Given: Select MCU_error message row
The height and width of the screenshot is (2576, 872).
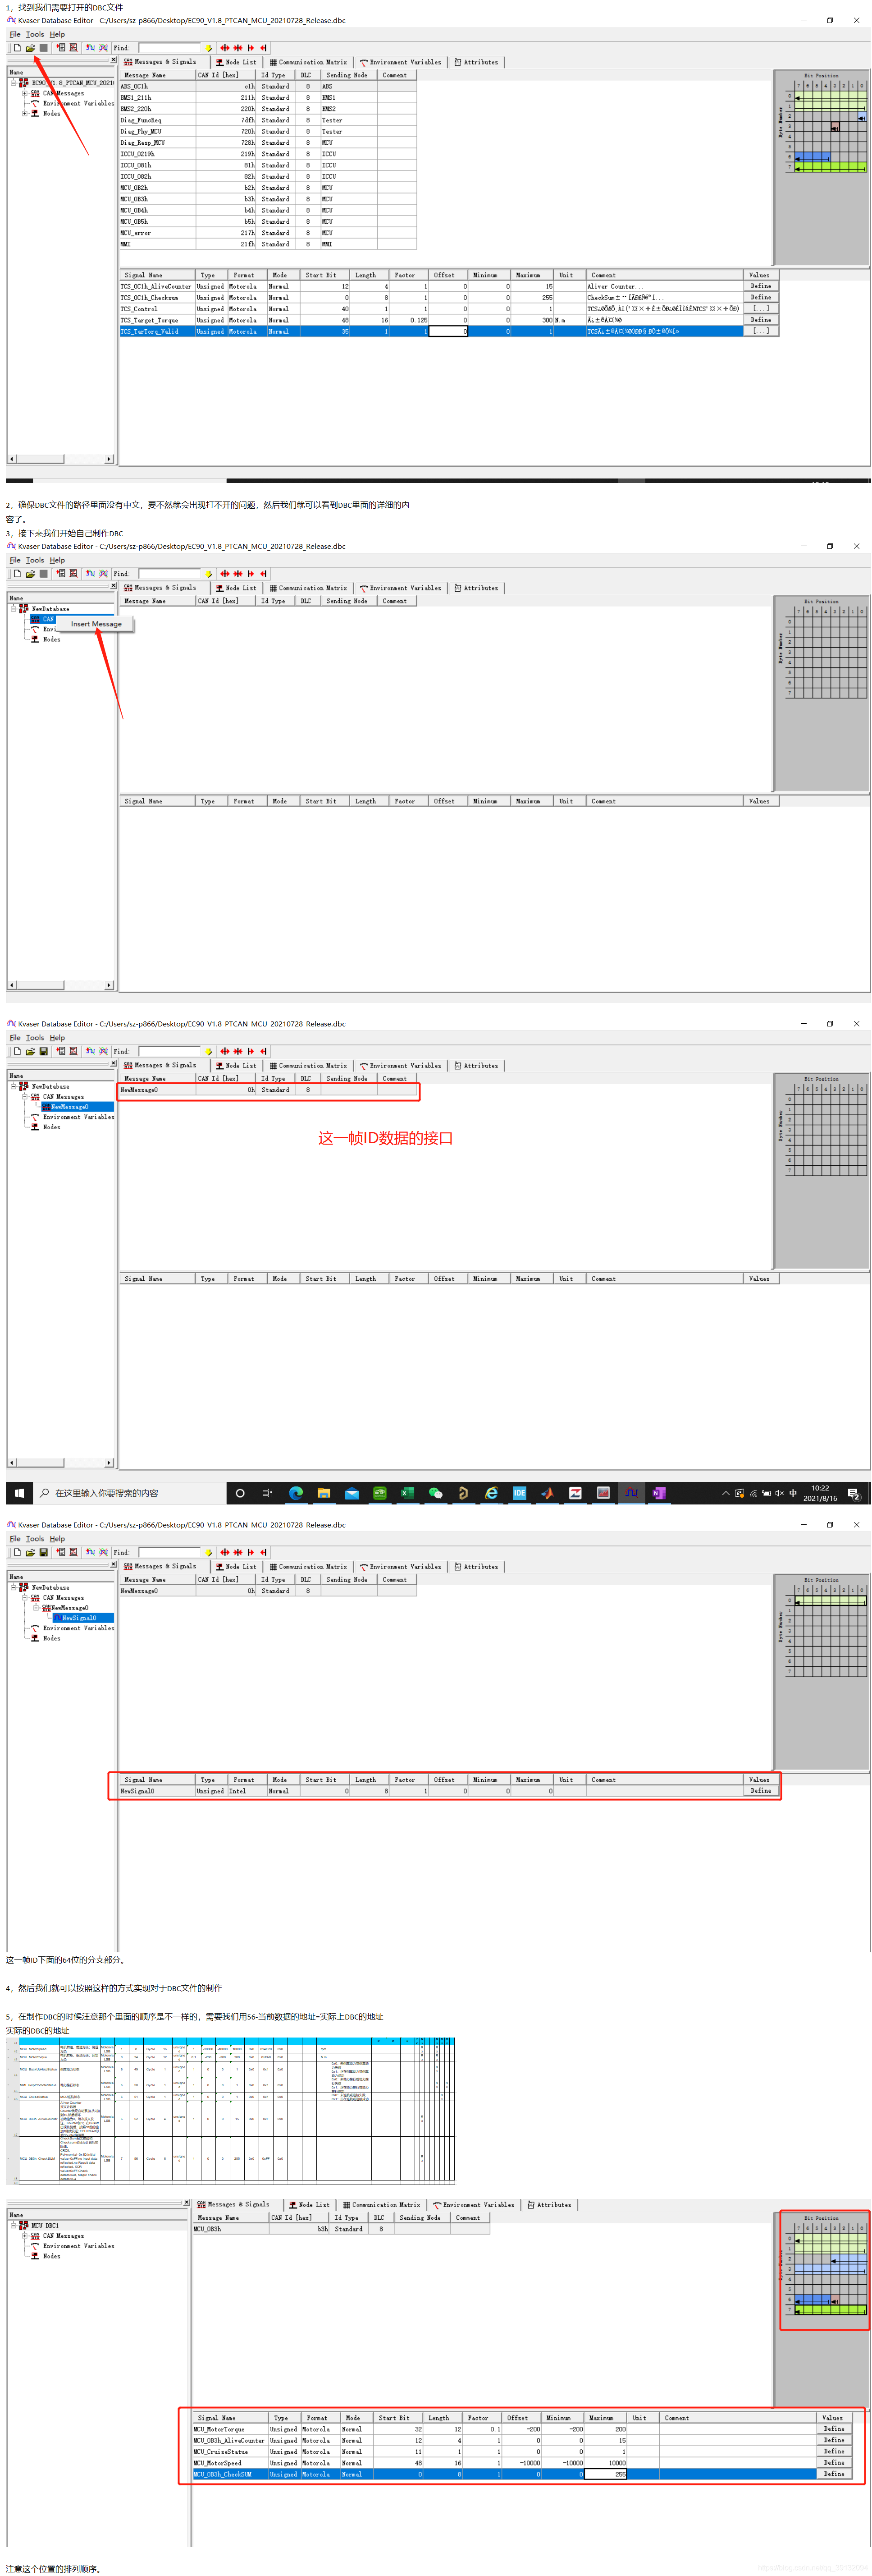Looking at the screenshot, I should (267, 233).
